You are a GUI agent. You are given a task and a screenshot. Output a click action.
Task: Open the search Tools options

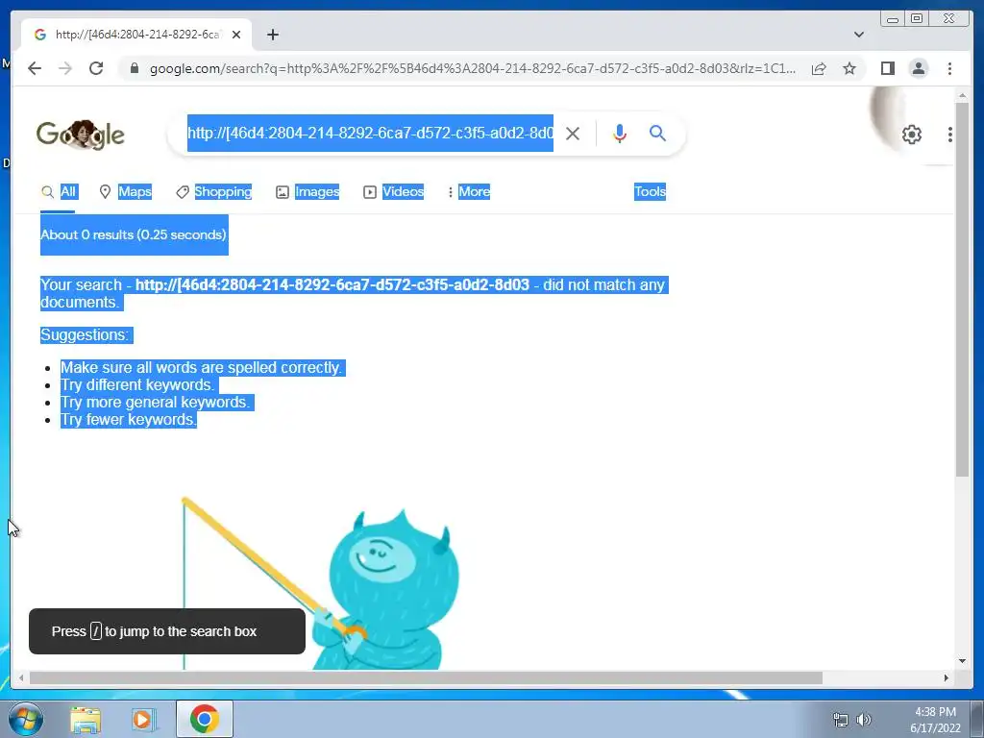(x=650, y=191)
